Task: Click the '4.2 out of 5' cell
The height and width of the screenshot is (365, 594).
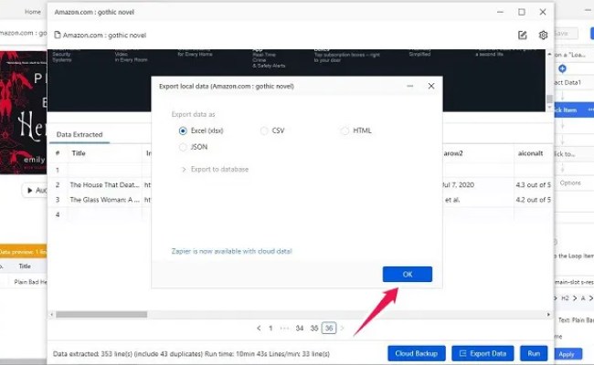Action: pyautogui.click(x=533, y=199)
